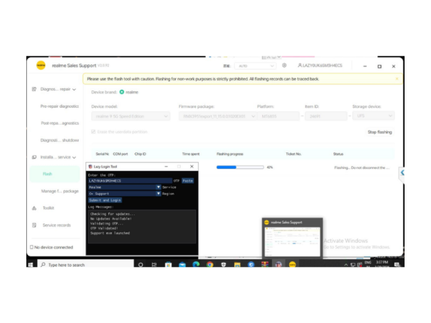Expand the blue side panel arrow
This screenshot has height=323, width=431.
[402, 172]
